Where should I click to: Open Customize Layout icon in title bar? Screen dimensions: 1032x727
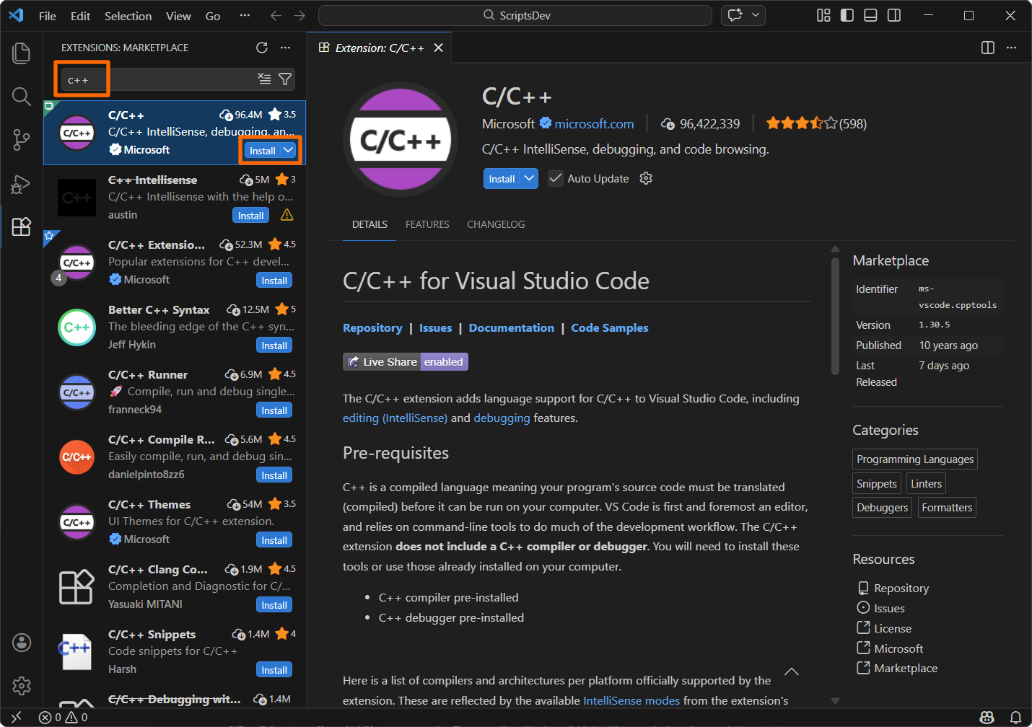tap(823, 15)
